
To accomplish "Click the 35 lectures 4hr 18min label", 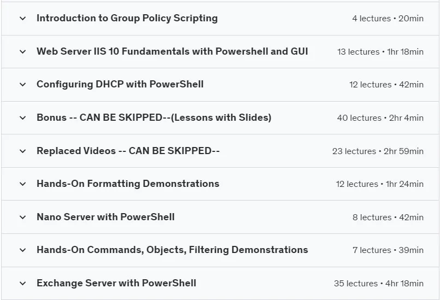I will click(379, 284).
